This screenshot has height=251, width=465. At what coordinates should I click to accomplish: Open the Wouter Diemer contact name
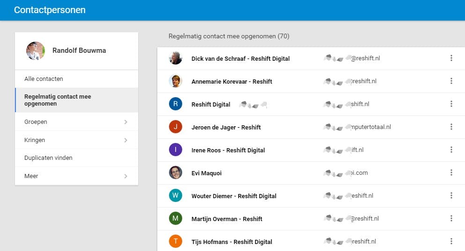coord(234,196)
